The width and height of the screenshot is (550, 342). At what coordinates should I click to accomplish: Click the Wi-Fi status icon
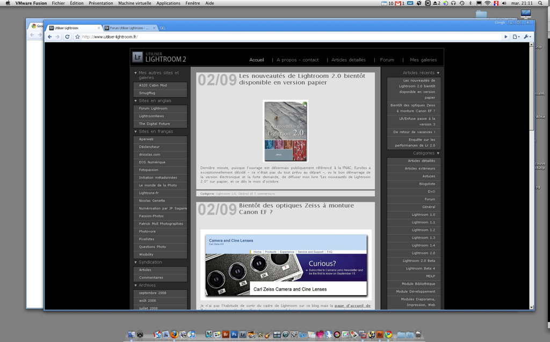488,3
